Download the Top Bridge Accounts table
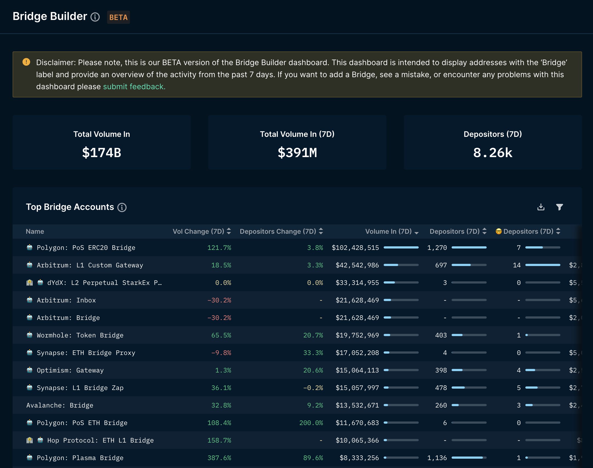593x468 pixels. [x=541, y=207]
